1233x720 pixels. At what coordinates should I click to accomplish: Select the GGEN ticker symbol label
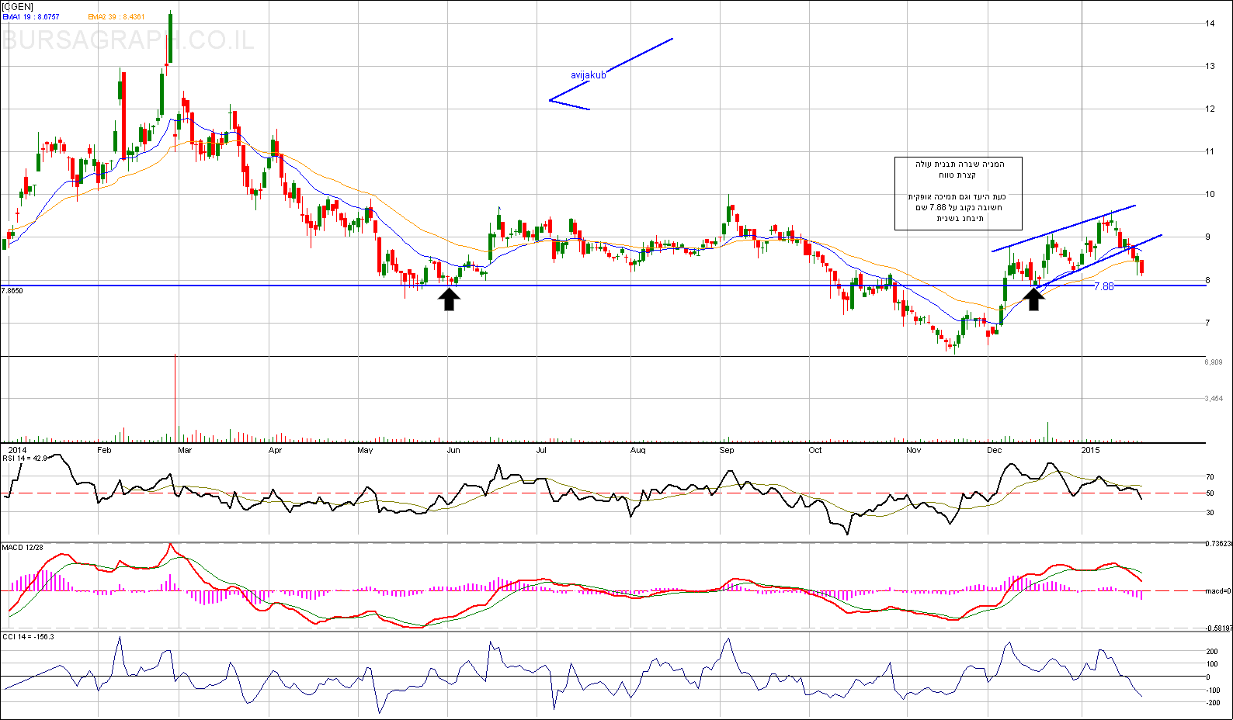[x=18, y=7]
